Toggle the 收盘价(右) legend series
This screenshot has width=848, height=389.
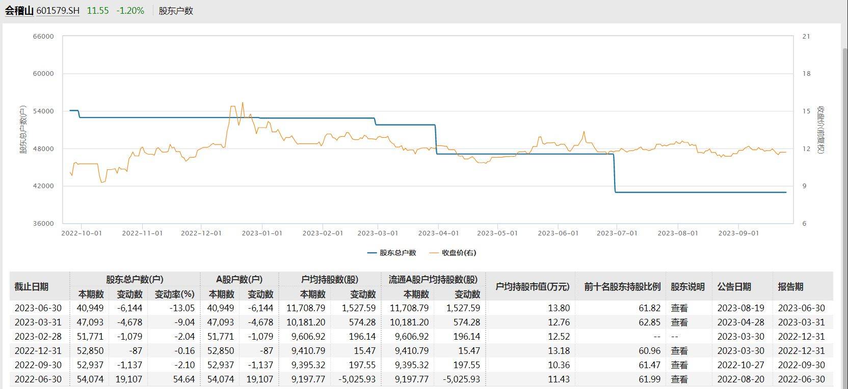pyautogui.click(x=453, y=253)
